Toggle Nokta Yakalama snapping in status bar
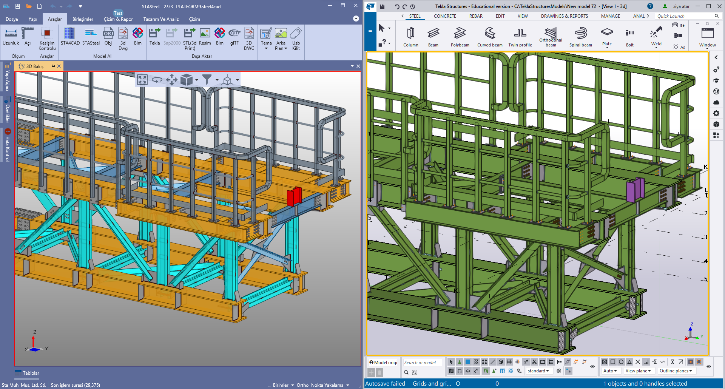 (x=327, y=385)
